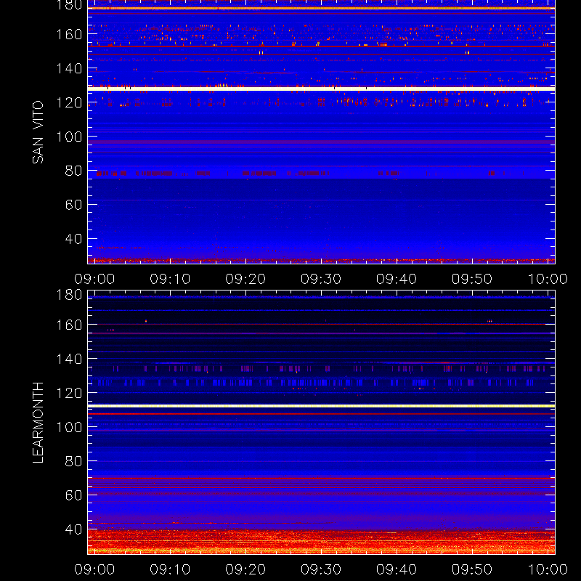Screen dimensions: 581x581
Task: Select the 80 tick label on San Vito plot
Action: [73, 171]
